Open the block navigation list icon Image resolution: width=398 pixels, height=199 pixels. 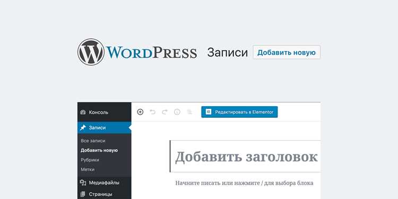point(189,112)
